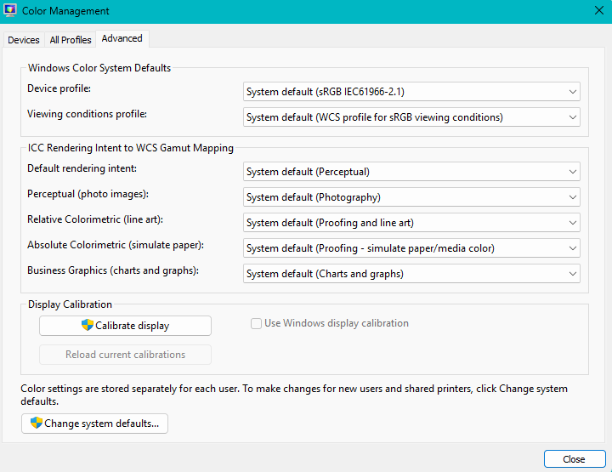Click the Use Windows display calibration label
The image size is (612, 472).
337,323
